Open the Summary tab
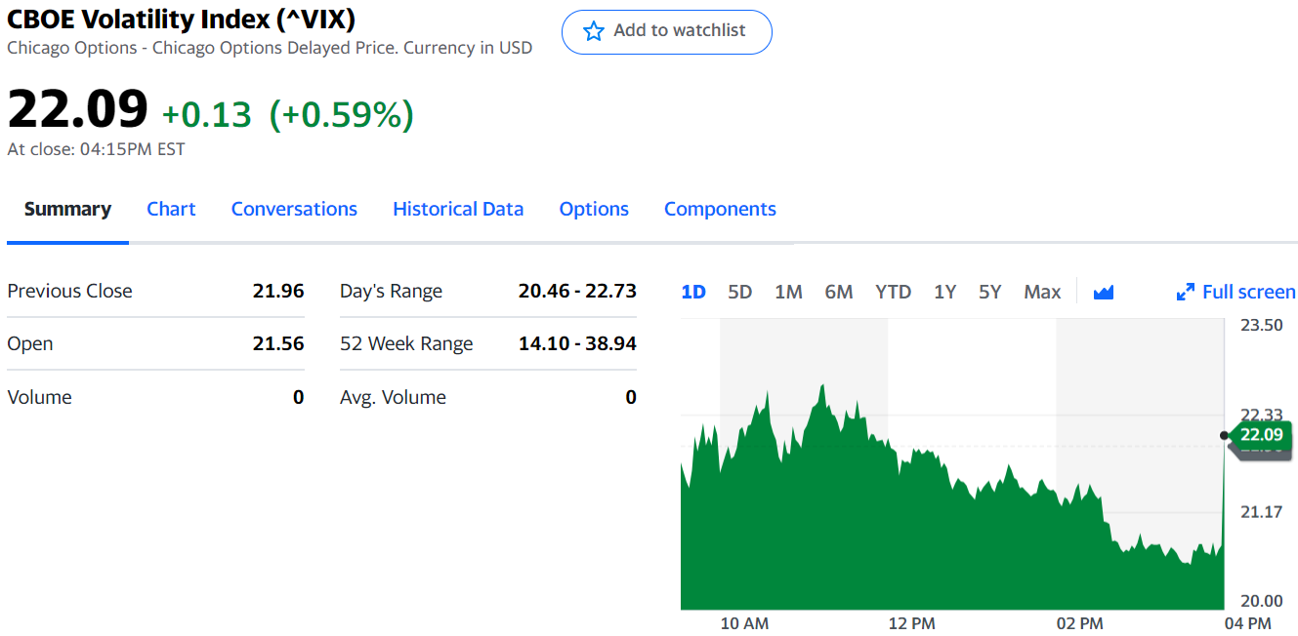Viewport: 1298px width, 636px height. [67, 209]
